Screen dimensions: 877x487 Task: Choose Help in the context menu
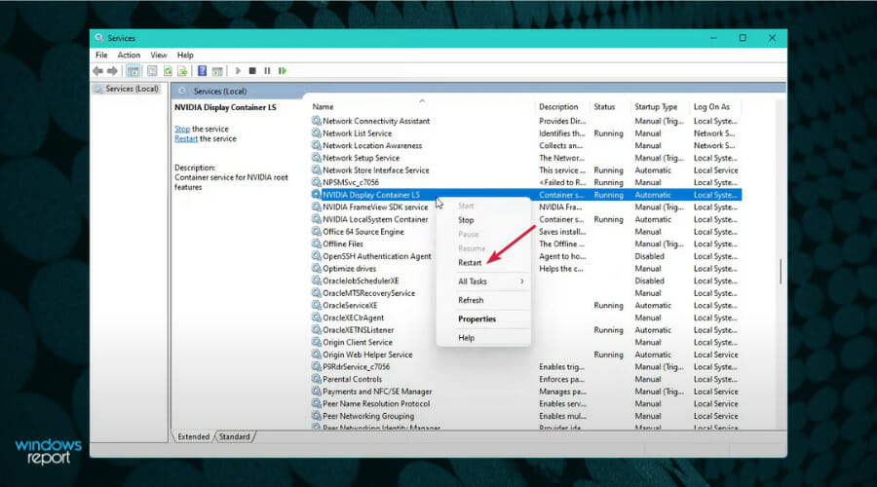(467, 338)
